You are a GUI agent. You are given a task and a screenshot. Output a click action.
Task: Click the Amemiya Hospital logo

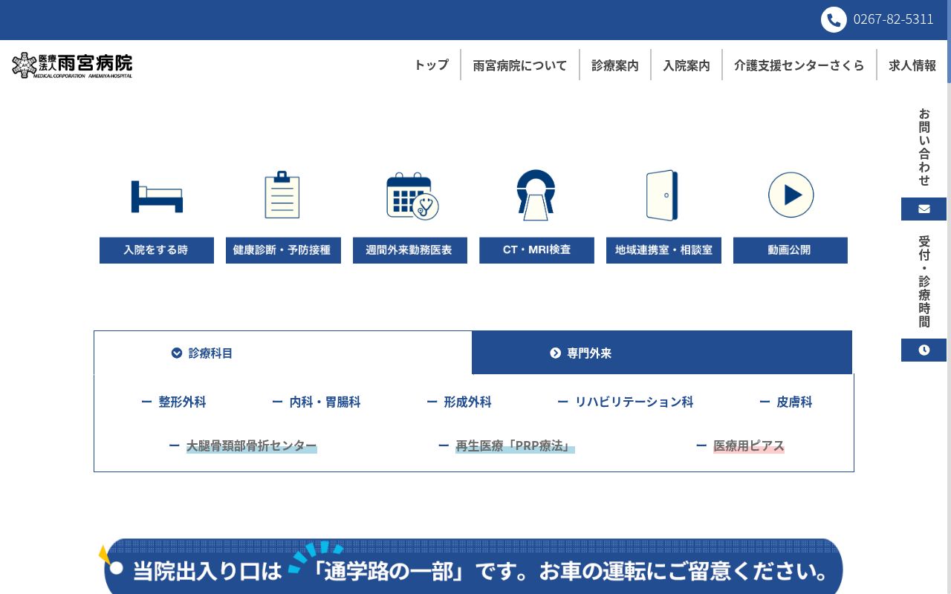click(72, 65)
